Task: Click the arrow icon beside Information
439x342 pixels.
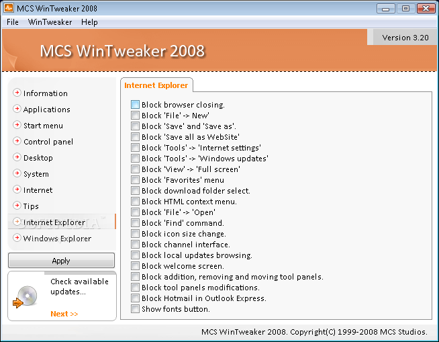Action: click(17, 93)
